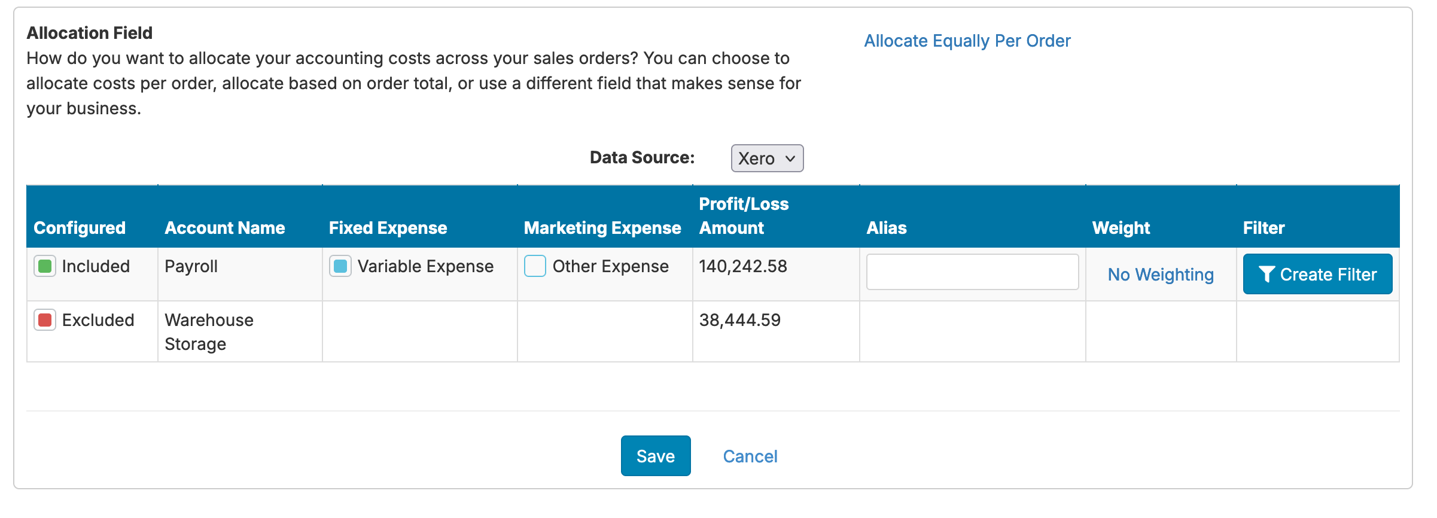This screenshot has height=518, width=1437.
Task: Click the Fixed Expense column header
Action: [388, 228]
